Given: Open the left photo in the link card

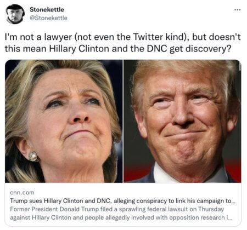Looking at the screenshot, I should coord(64,121).
